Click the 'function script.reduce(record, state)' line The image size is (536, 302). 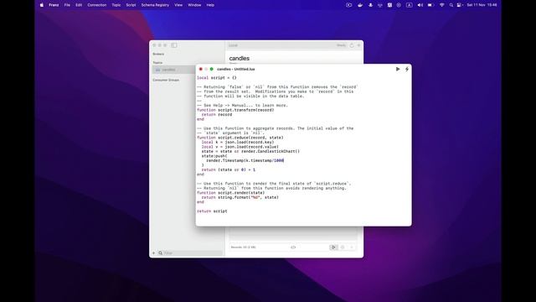[x=240, y=138]
